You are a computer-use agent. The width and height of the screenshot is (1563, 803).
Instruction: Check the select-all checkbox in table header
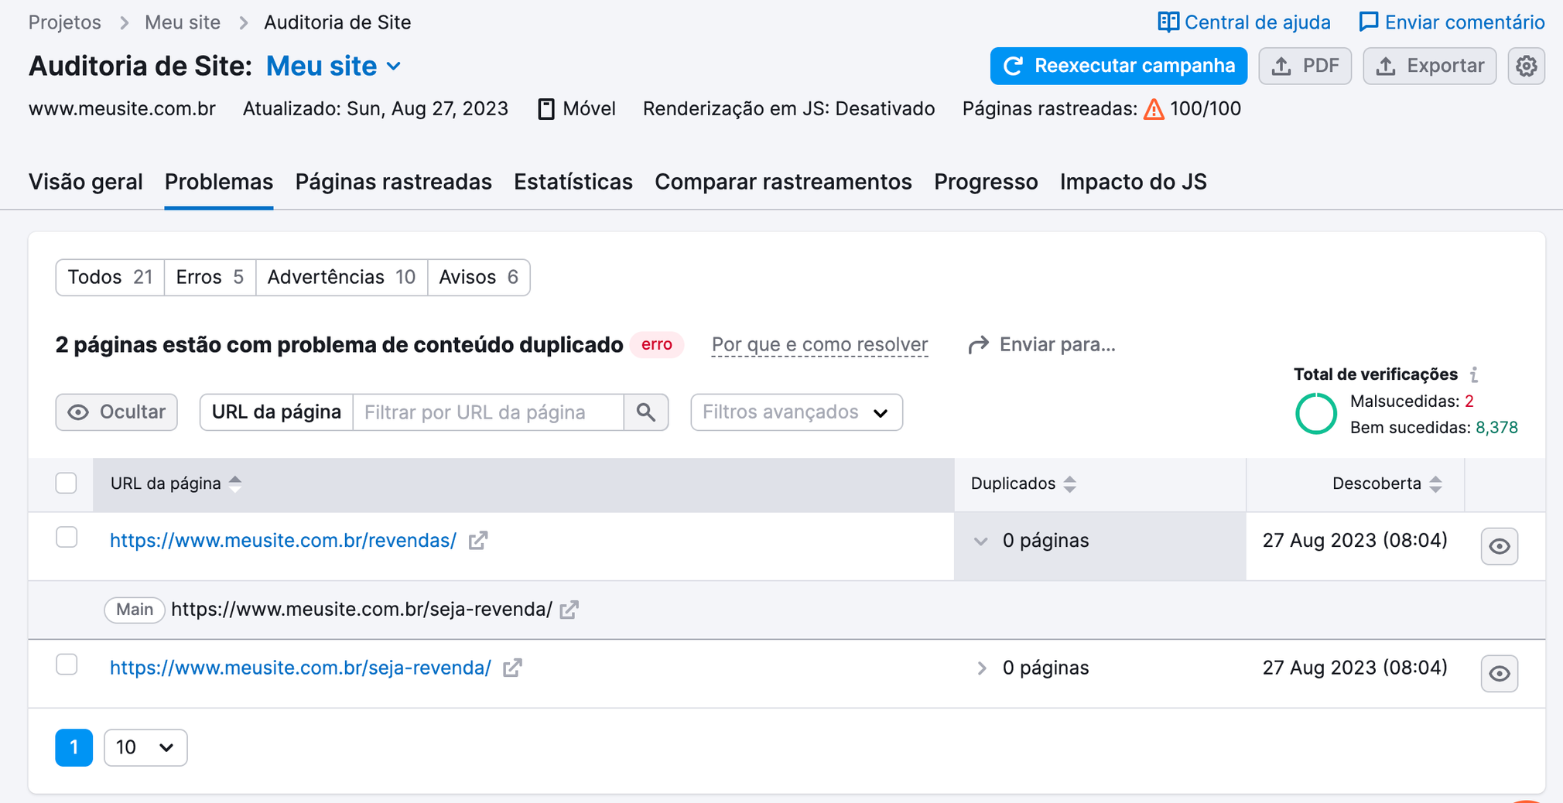(67, 483)
